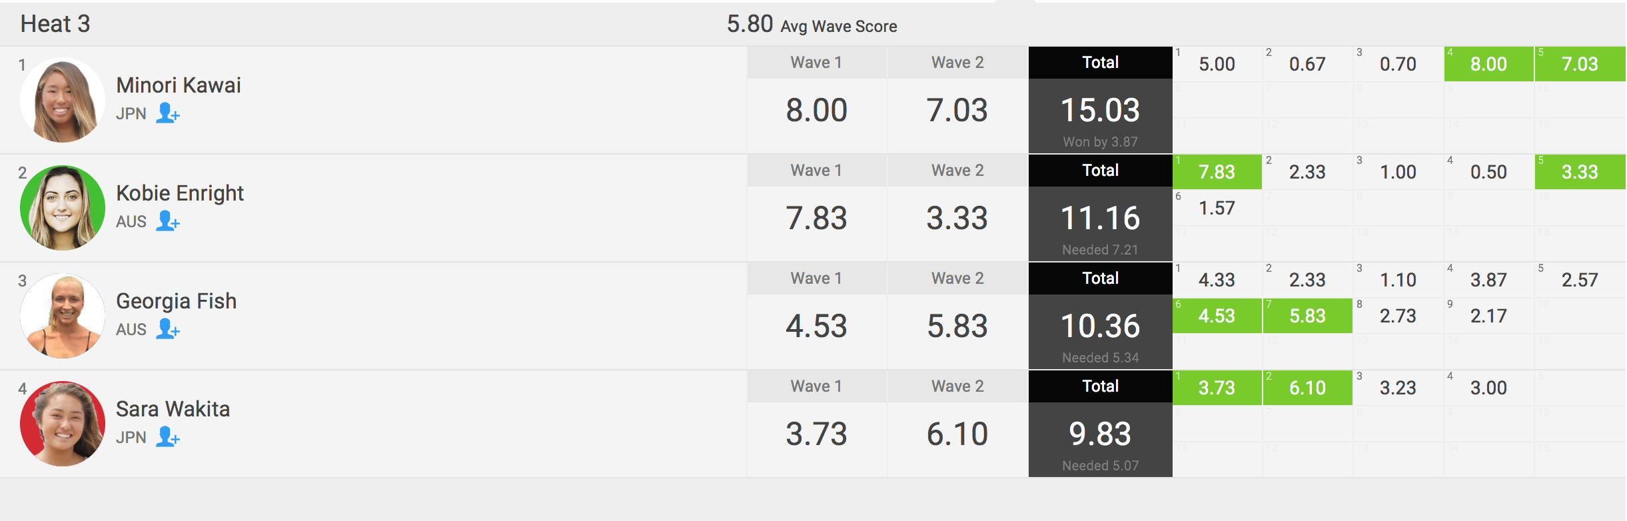Image resolution: width=1627 pixels, height=521 pixels.
Task: Click Georgia Fish's avatar picture
Action: [63, 316]
